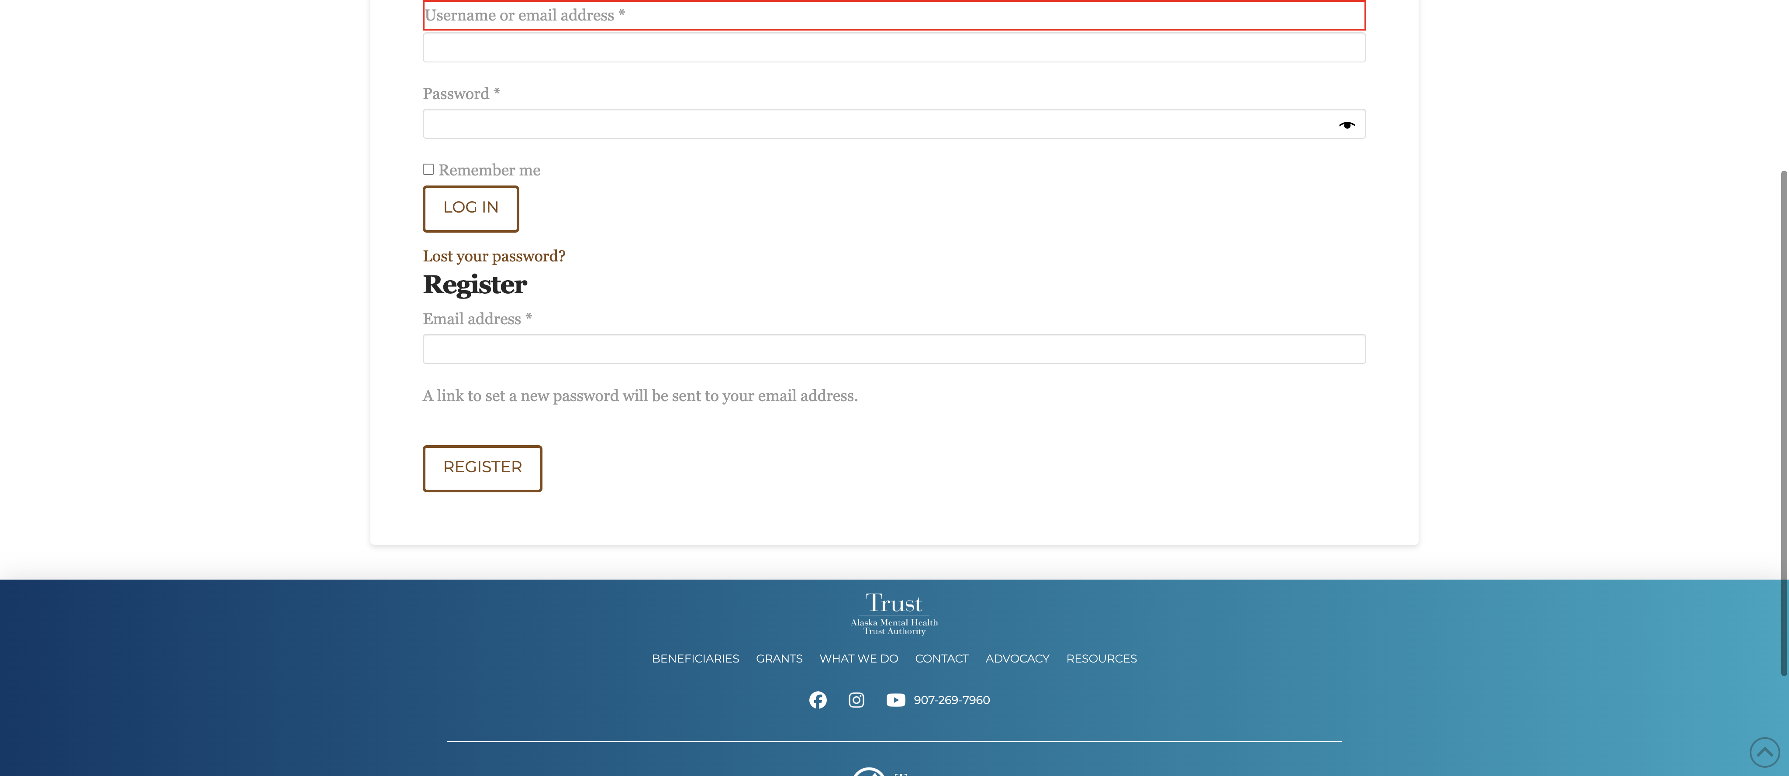This screenshot has width=1789, height=776.
Task: Focus the Password input field
Action: click(875, 124)
